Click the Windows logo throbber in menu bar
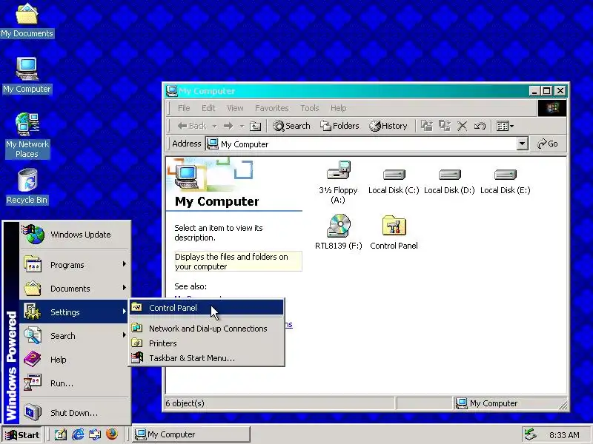Screen dimensions: 593x444 tap(552, 108)
